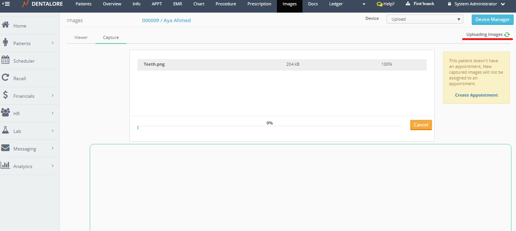The width and height of the screenshot is (516, 231).
Task: Click the green uploading sync icon
Action: [507, 35]
